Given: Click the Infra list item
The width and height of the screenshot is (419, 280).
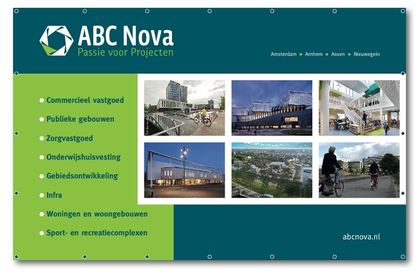Looking at the screenshot, I should click(54, 195).
